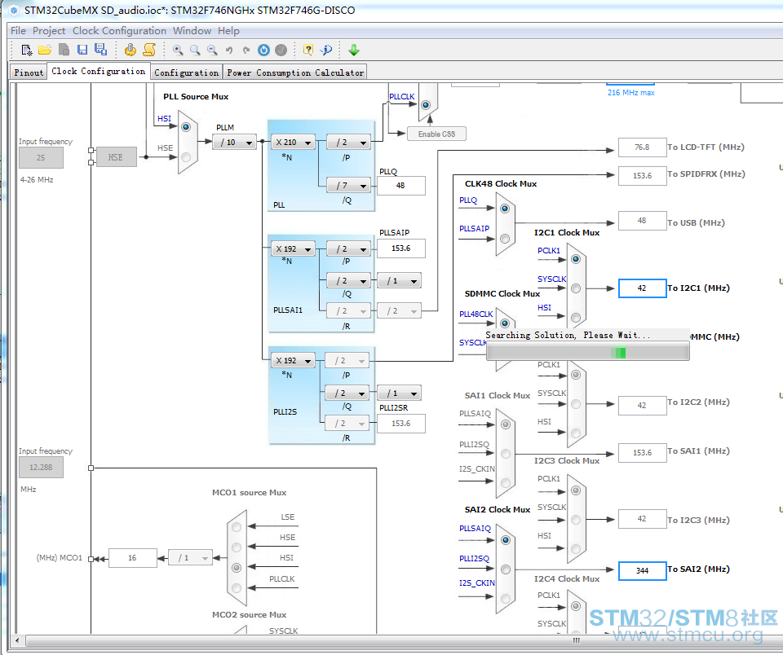Switch to the Pinout tab
The image size is (783, 655).
pos(29,73)
